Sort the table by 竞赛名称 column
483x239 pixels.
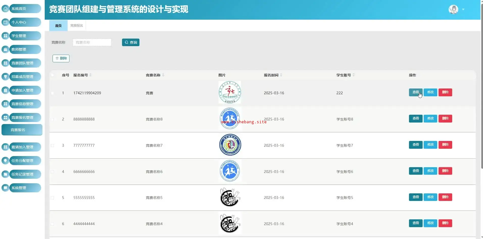click(x=163, y=75)
